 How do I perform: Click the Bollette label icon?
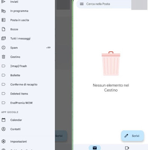click(x=3, y=75)
